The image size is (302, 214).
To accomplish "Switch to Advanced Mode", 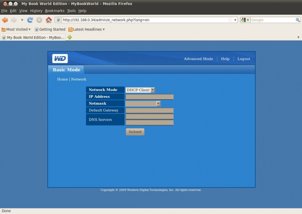I will click(x=199, y=59).
